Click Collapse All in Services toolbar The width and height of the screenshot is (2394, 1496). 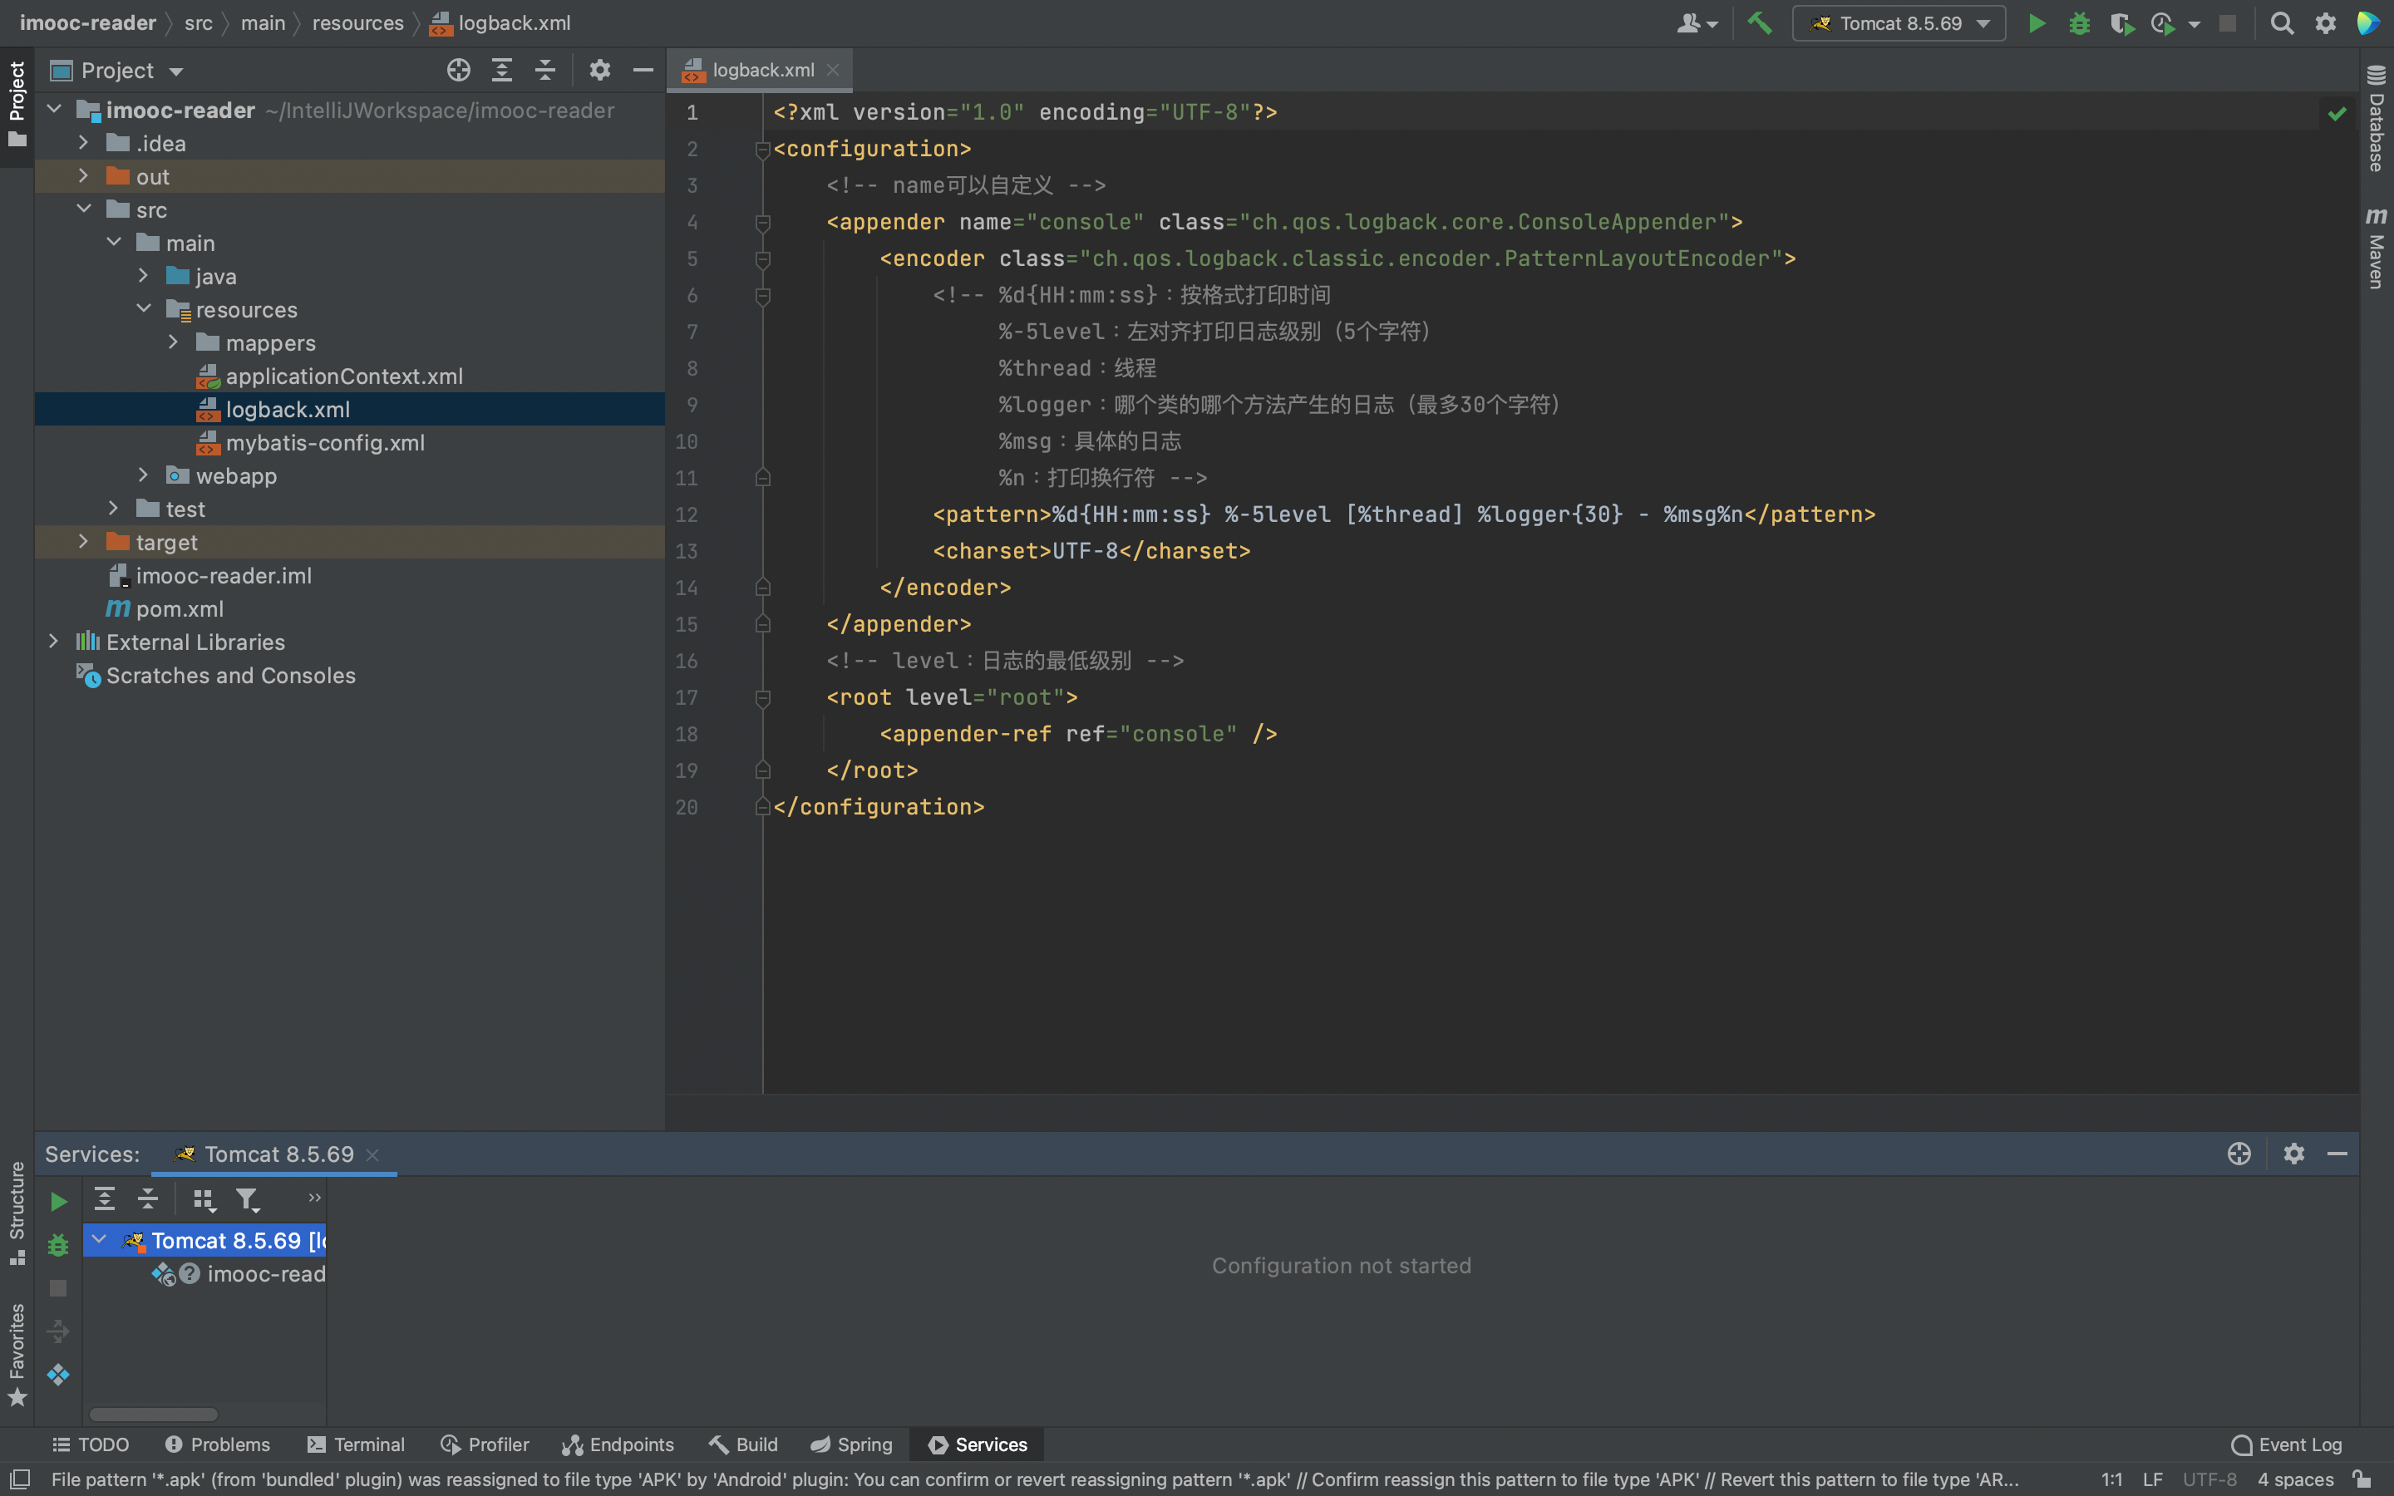pos(147,1199)
